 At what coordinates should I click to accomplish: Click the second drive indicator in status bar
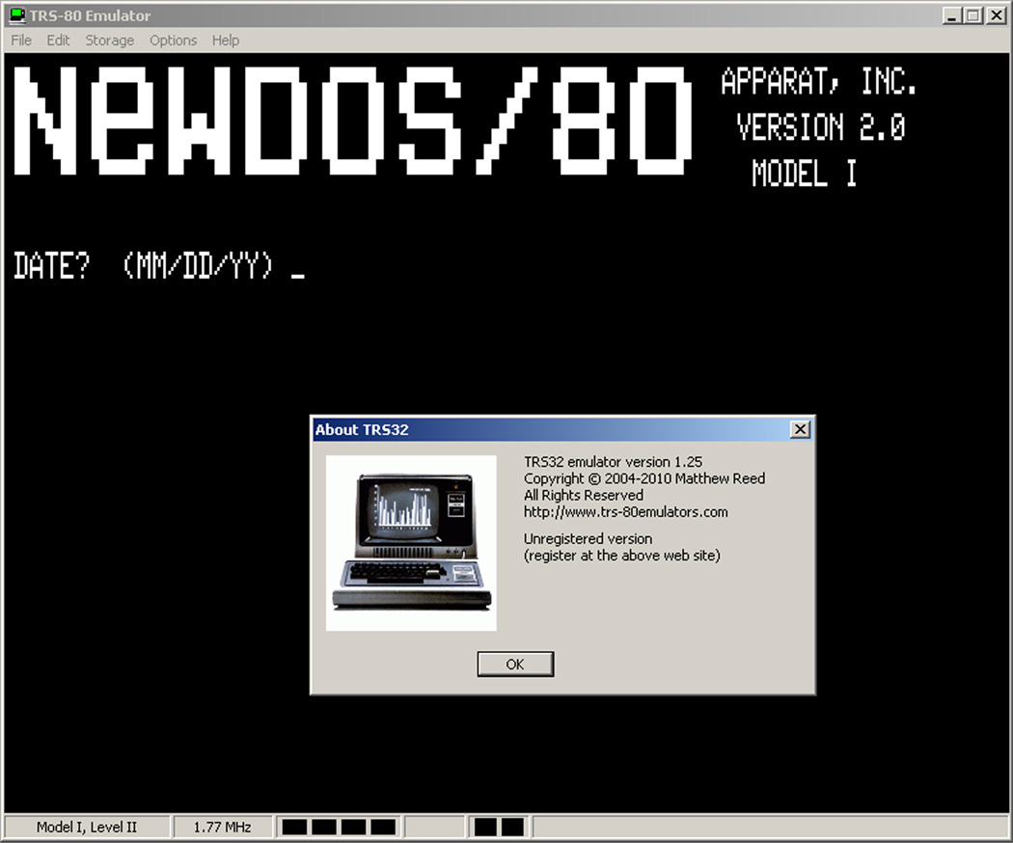click(x=324, y=827)
